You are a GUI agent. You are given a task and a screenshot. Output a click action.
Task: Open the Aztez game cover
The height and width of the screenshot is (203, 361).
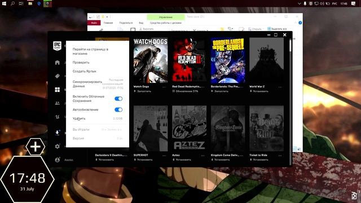point(190,129)
